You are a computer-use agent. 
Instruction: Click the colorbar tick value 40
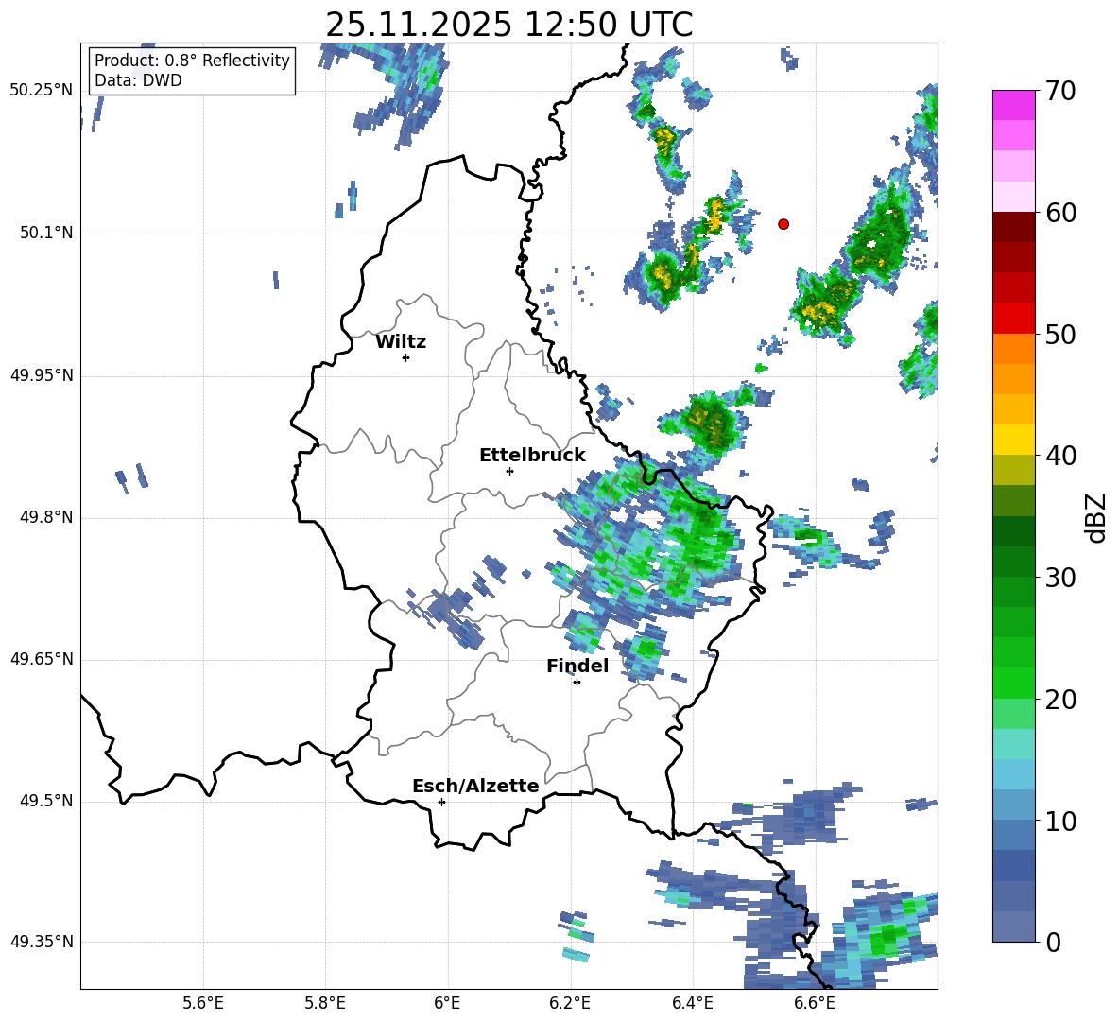[x=1060, y=456]
